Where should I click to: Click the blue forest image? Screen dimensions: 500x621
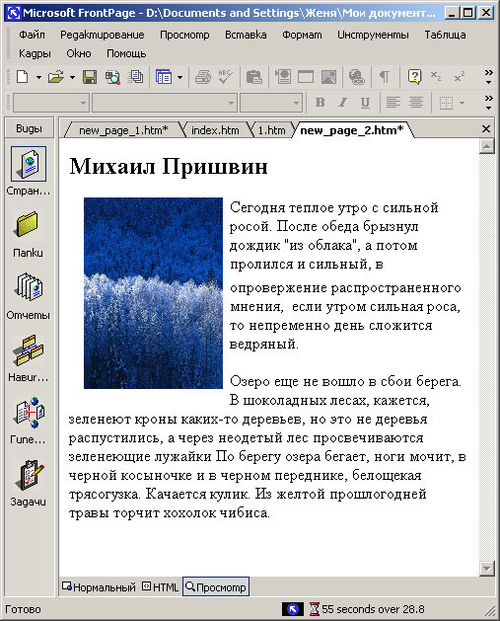[153, 293]
